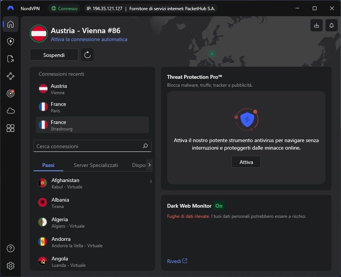Open the apps grid sidebar icon
Image resolution: width=341 pixels, height=277 pixels.
[11, 128]
